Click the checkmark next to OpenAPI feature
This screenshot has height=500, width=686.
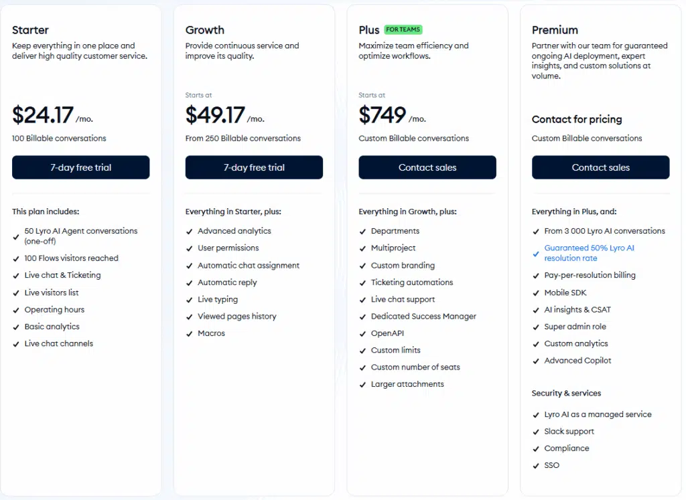[362, 333]
